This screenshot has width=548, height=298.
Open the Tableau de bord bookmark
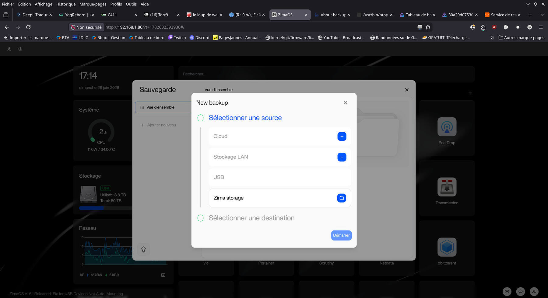click(x=147, y=38)
